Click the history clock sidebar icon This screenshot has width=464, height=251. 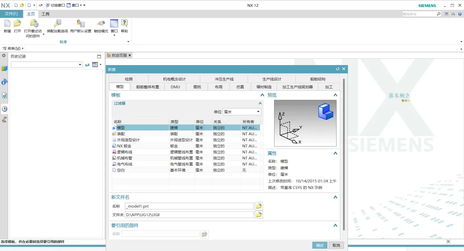pyautogui.click(x=4, y=109)
